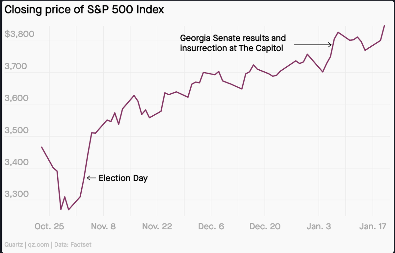Select the Georgia Senate results annotation text

click(233, 43)
